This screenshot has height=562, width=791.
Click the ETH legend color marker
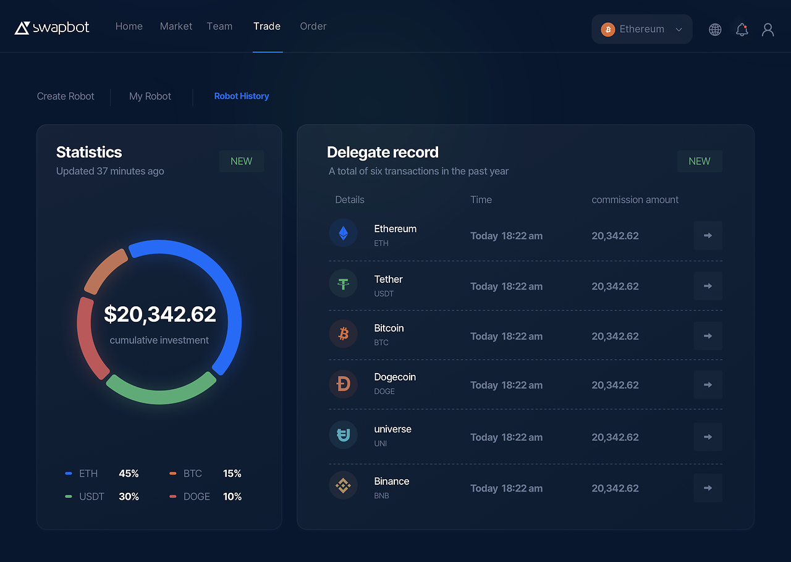(69, 474)
